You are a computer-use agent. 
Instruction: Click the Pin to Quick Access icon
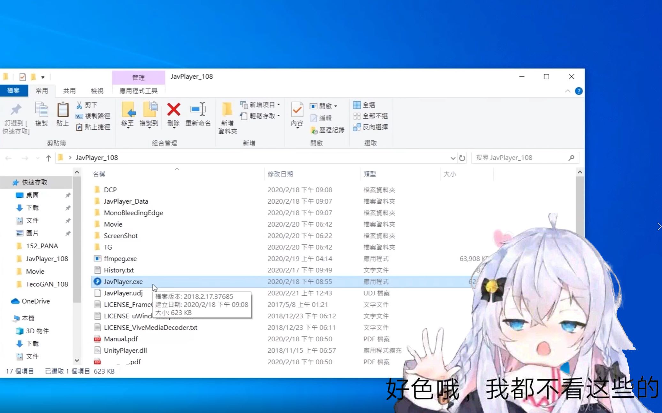point(16,110)
